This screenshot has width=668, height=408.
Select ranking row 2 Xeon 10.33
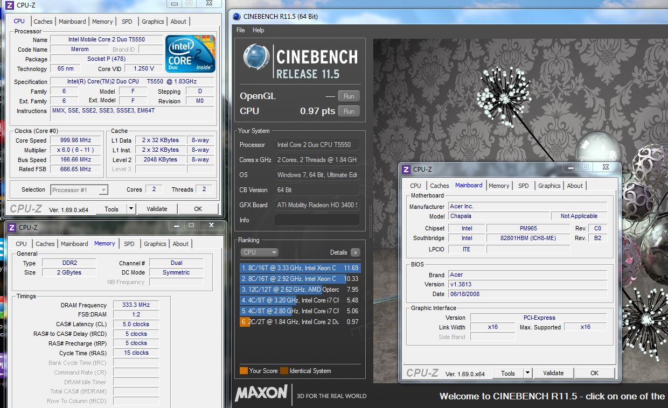point(300,278)
